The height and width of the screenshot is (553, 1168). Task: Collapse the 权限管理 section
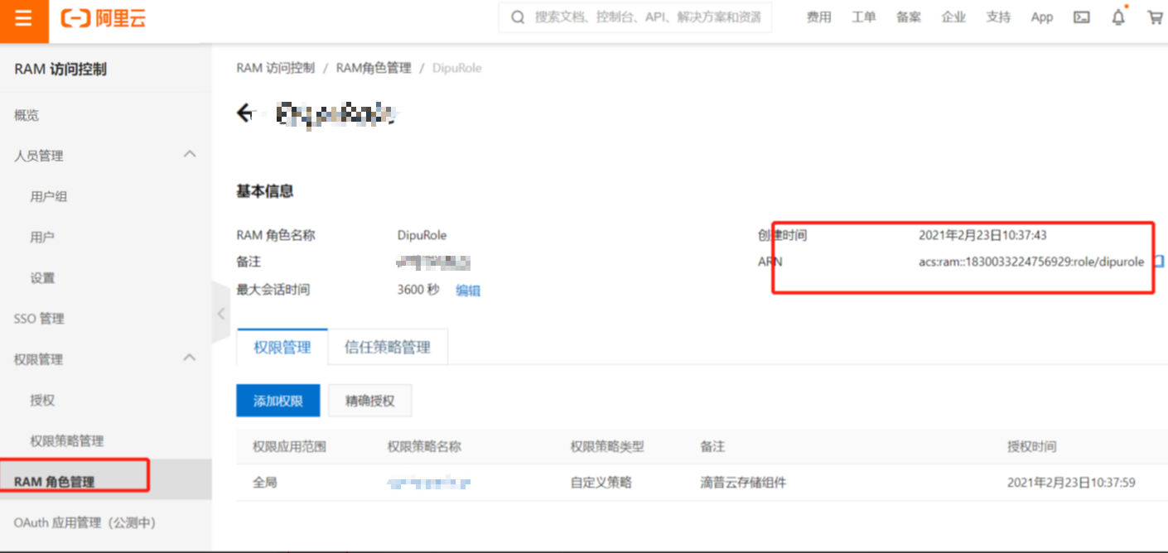coord(190,358)
